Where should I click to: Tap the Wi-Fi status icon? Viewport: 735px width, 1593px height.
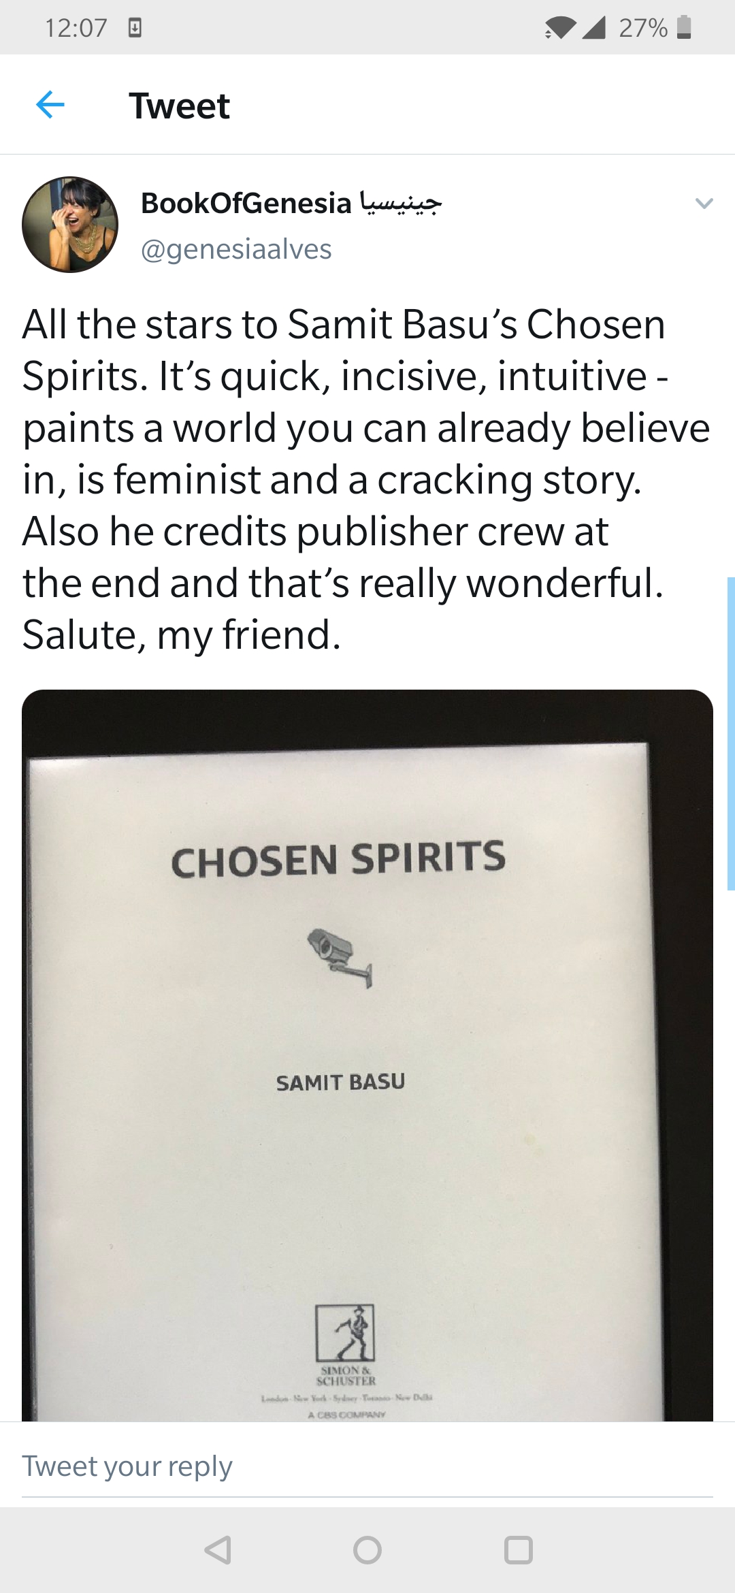pos(559,28)
